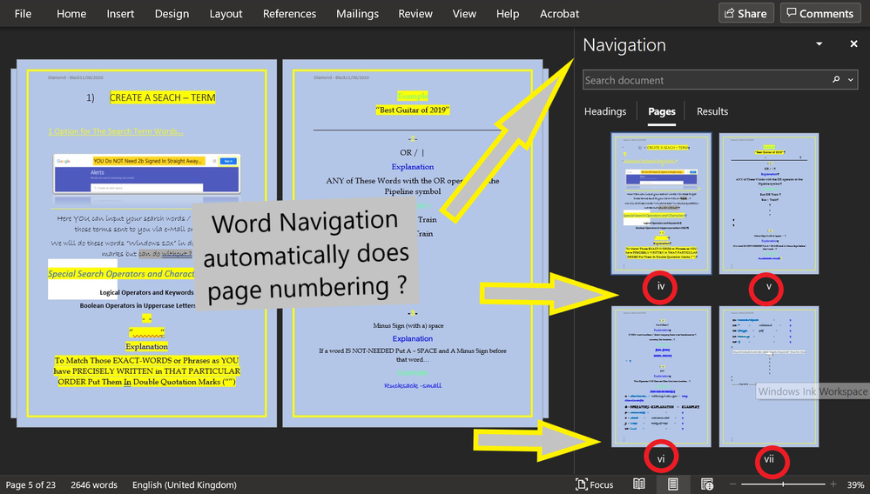
Task: Close the Navigation pane
Action: tap(854, 43)
